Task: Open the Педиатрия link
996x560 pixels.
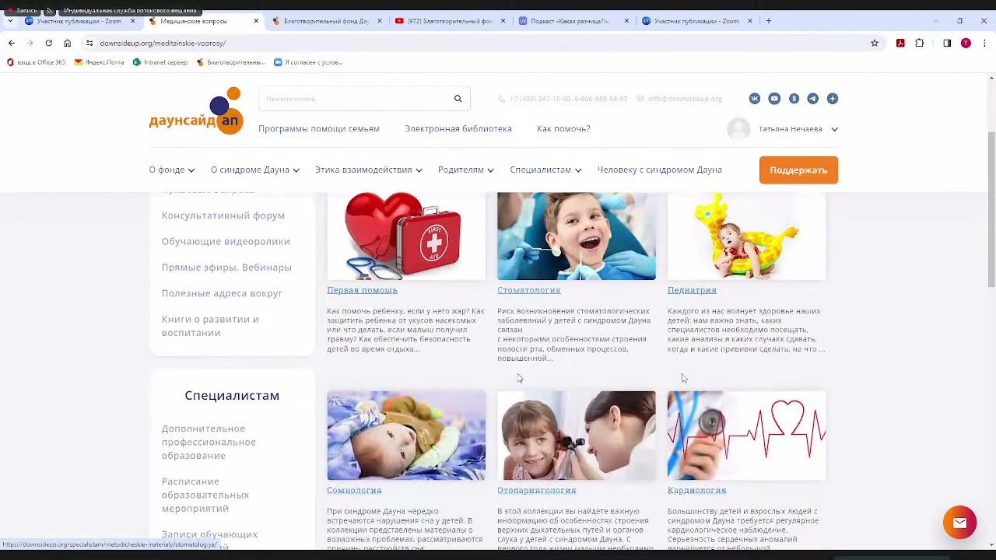Action: 692,290
